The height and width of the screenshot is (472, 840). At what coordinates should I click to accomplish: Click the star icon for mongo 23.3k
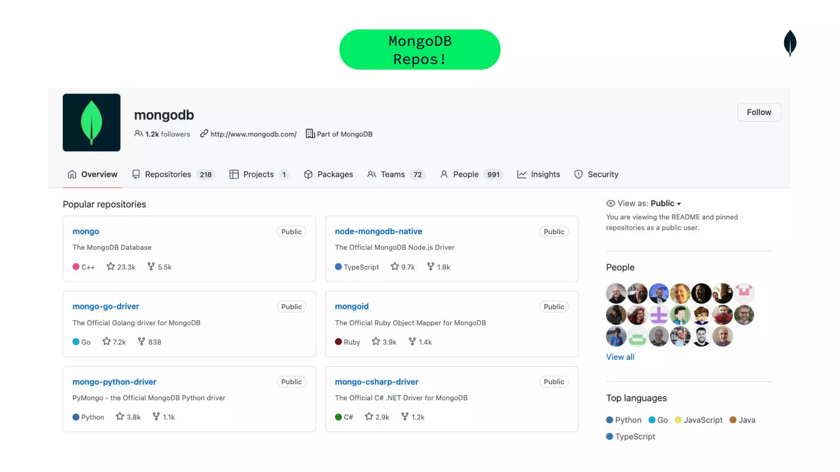[x=111, y=266]
